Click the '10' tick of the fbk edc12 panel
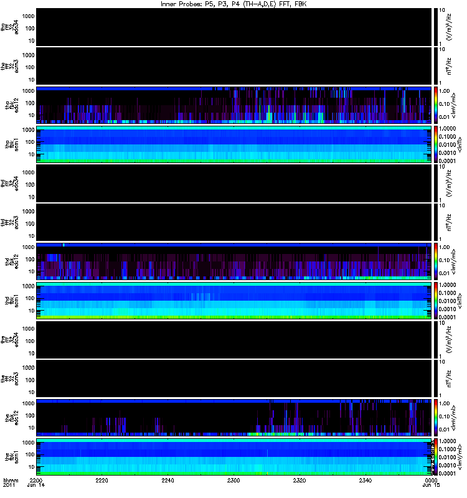Viewport: 467px width, 498px height. click(x=32, y=428)
